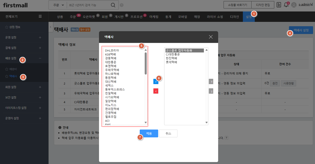
Task: Expand the 결제 설정 menu section
Action: tap(40, 48)
